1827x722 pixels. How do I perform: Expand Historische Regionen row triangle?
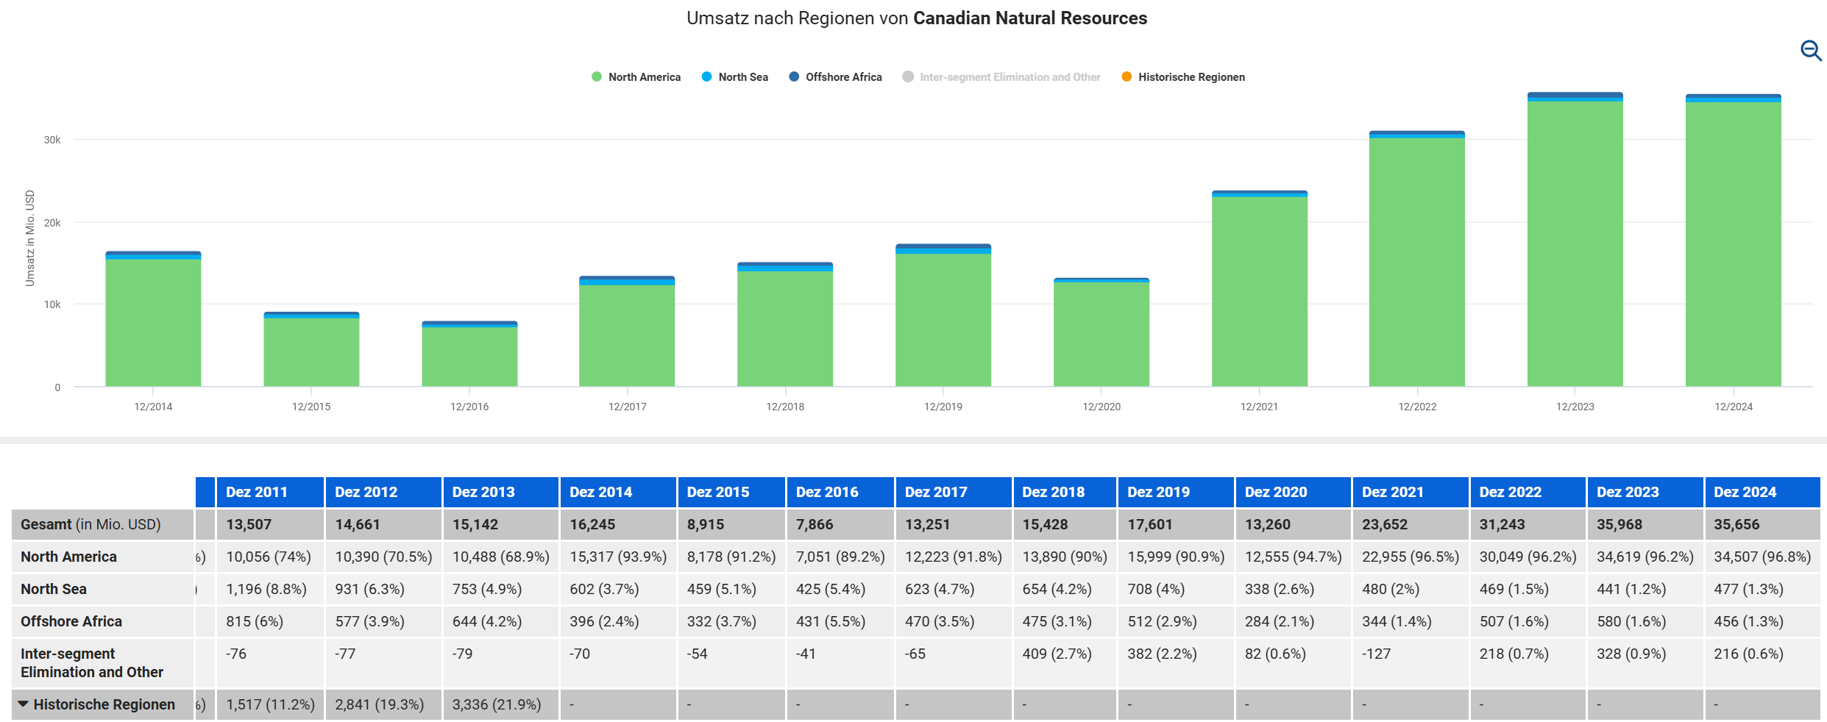24,704
